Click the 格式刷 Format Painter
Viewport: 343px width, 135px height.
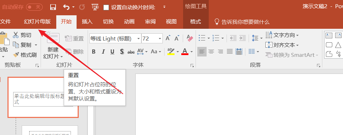[25, 55]
